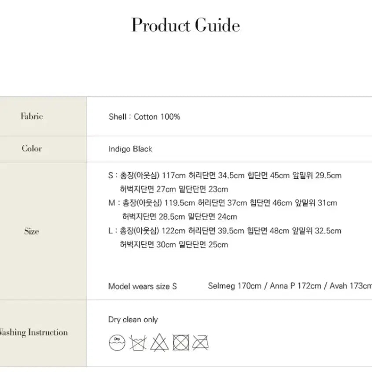The image size is (372, 372).
Task: Select the Fabric row label
Action: pyautogui.click(x=32, y=117)
